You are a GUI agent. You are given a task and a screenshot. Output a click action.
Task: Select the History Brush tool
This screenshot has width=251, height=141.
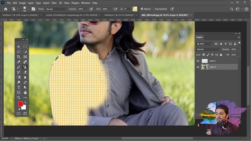pyautogui.click(x=18, y=72)
